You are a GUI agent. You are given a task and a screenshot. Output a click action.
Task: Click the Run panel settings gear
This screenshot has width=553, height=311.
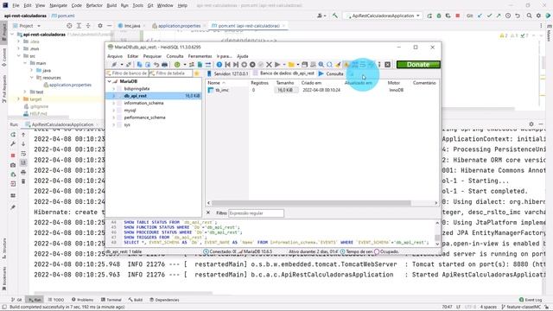pyautogui.click(x=531, y=124)
